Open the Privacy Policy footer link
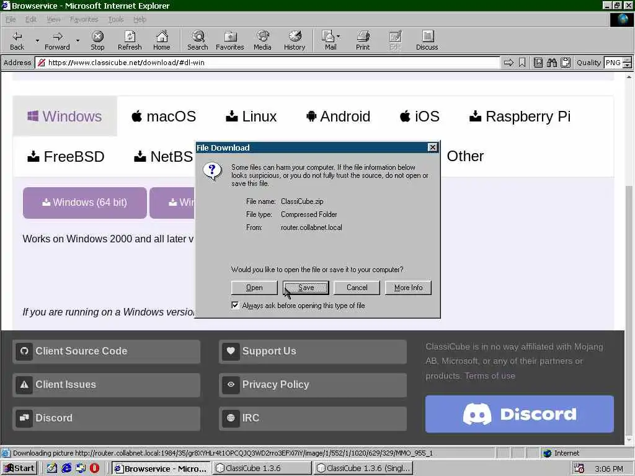635x476 pixels. pyautogui.click(x=313, y=384)
